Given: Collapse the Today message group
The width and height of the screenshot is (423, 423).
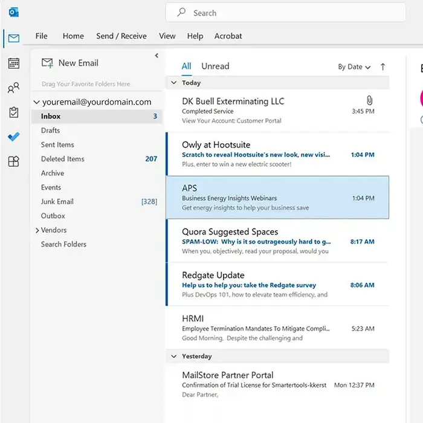Looking at the screenshot, I should pos(174,83).
